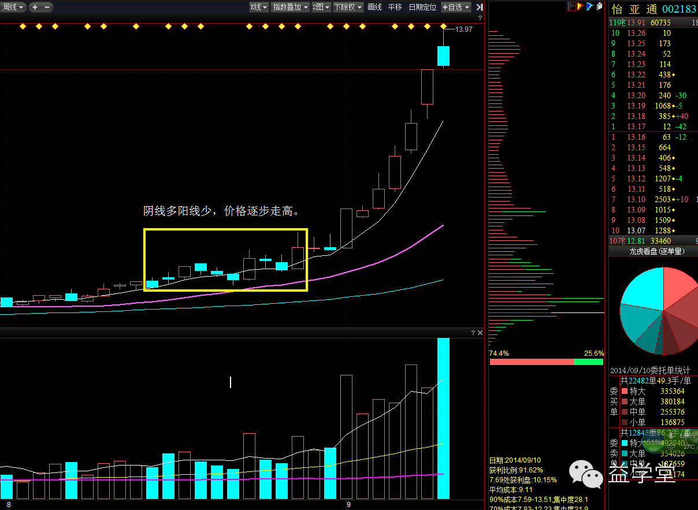Zoom in chart with plus button

tap(35, 7)
